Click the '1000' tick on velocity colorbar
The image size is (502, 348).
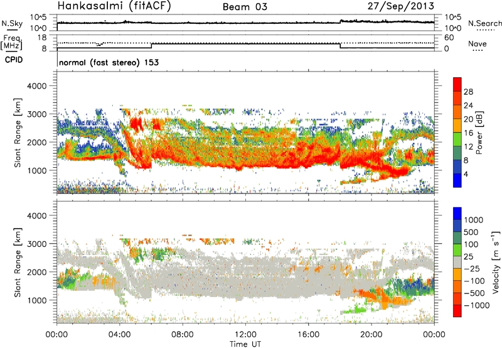[474, 220]
